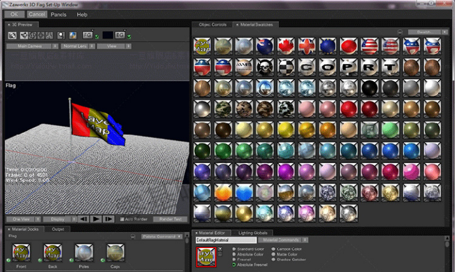The image size is (455, 272).
Task: Choose the checkered flag material swatch
Action: tap(287, 67)
